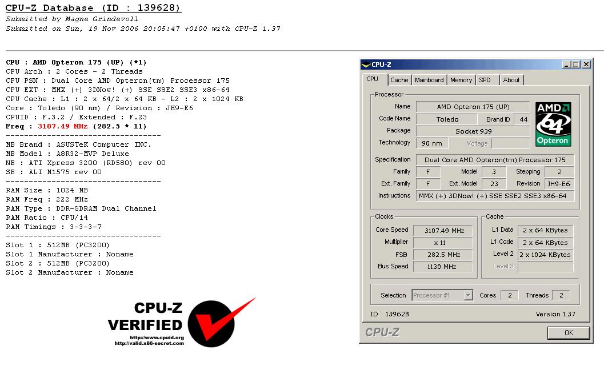604x374 pixels.
Task: Click the CPU PSN Dual Core line
Action: 118,81
